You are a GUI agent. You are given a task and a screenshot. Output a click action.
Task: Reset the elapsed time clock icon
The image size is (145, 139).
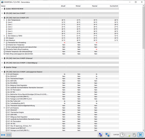pyautogui.click(x=122, y=135)
